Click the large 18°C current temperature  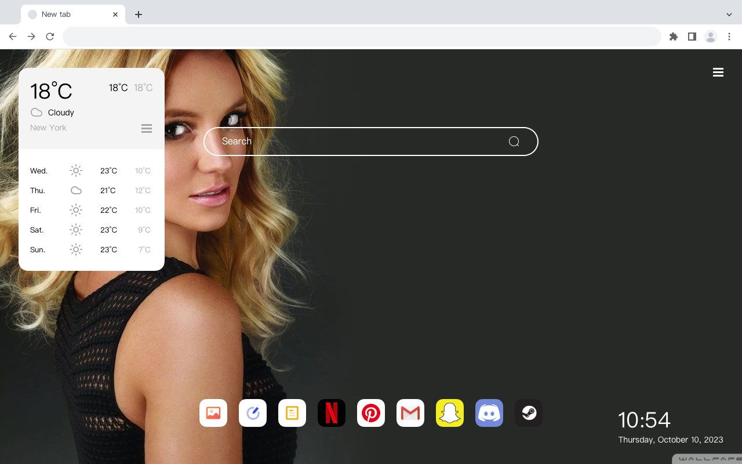(51, 91)
